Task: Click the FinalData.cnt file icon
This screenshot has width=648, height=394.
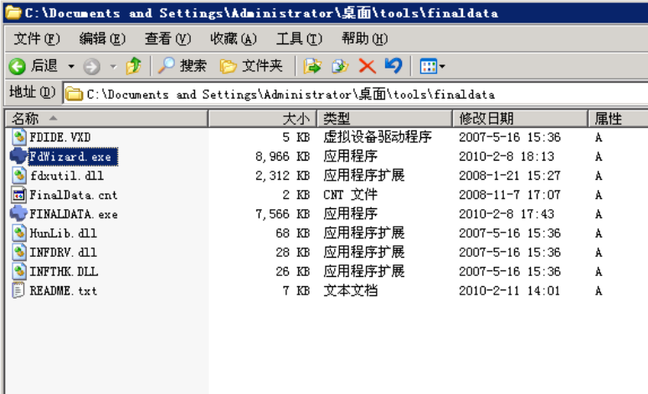Action: tap(18, 195)
